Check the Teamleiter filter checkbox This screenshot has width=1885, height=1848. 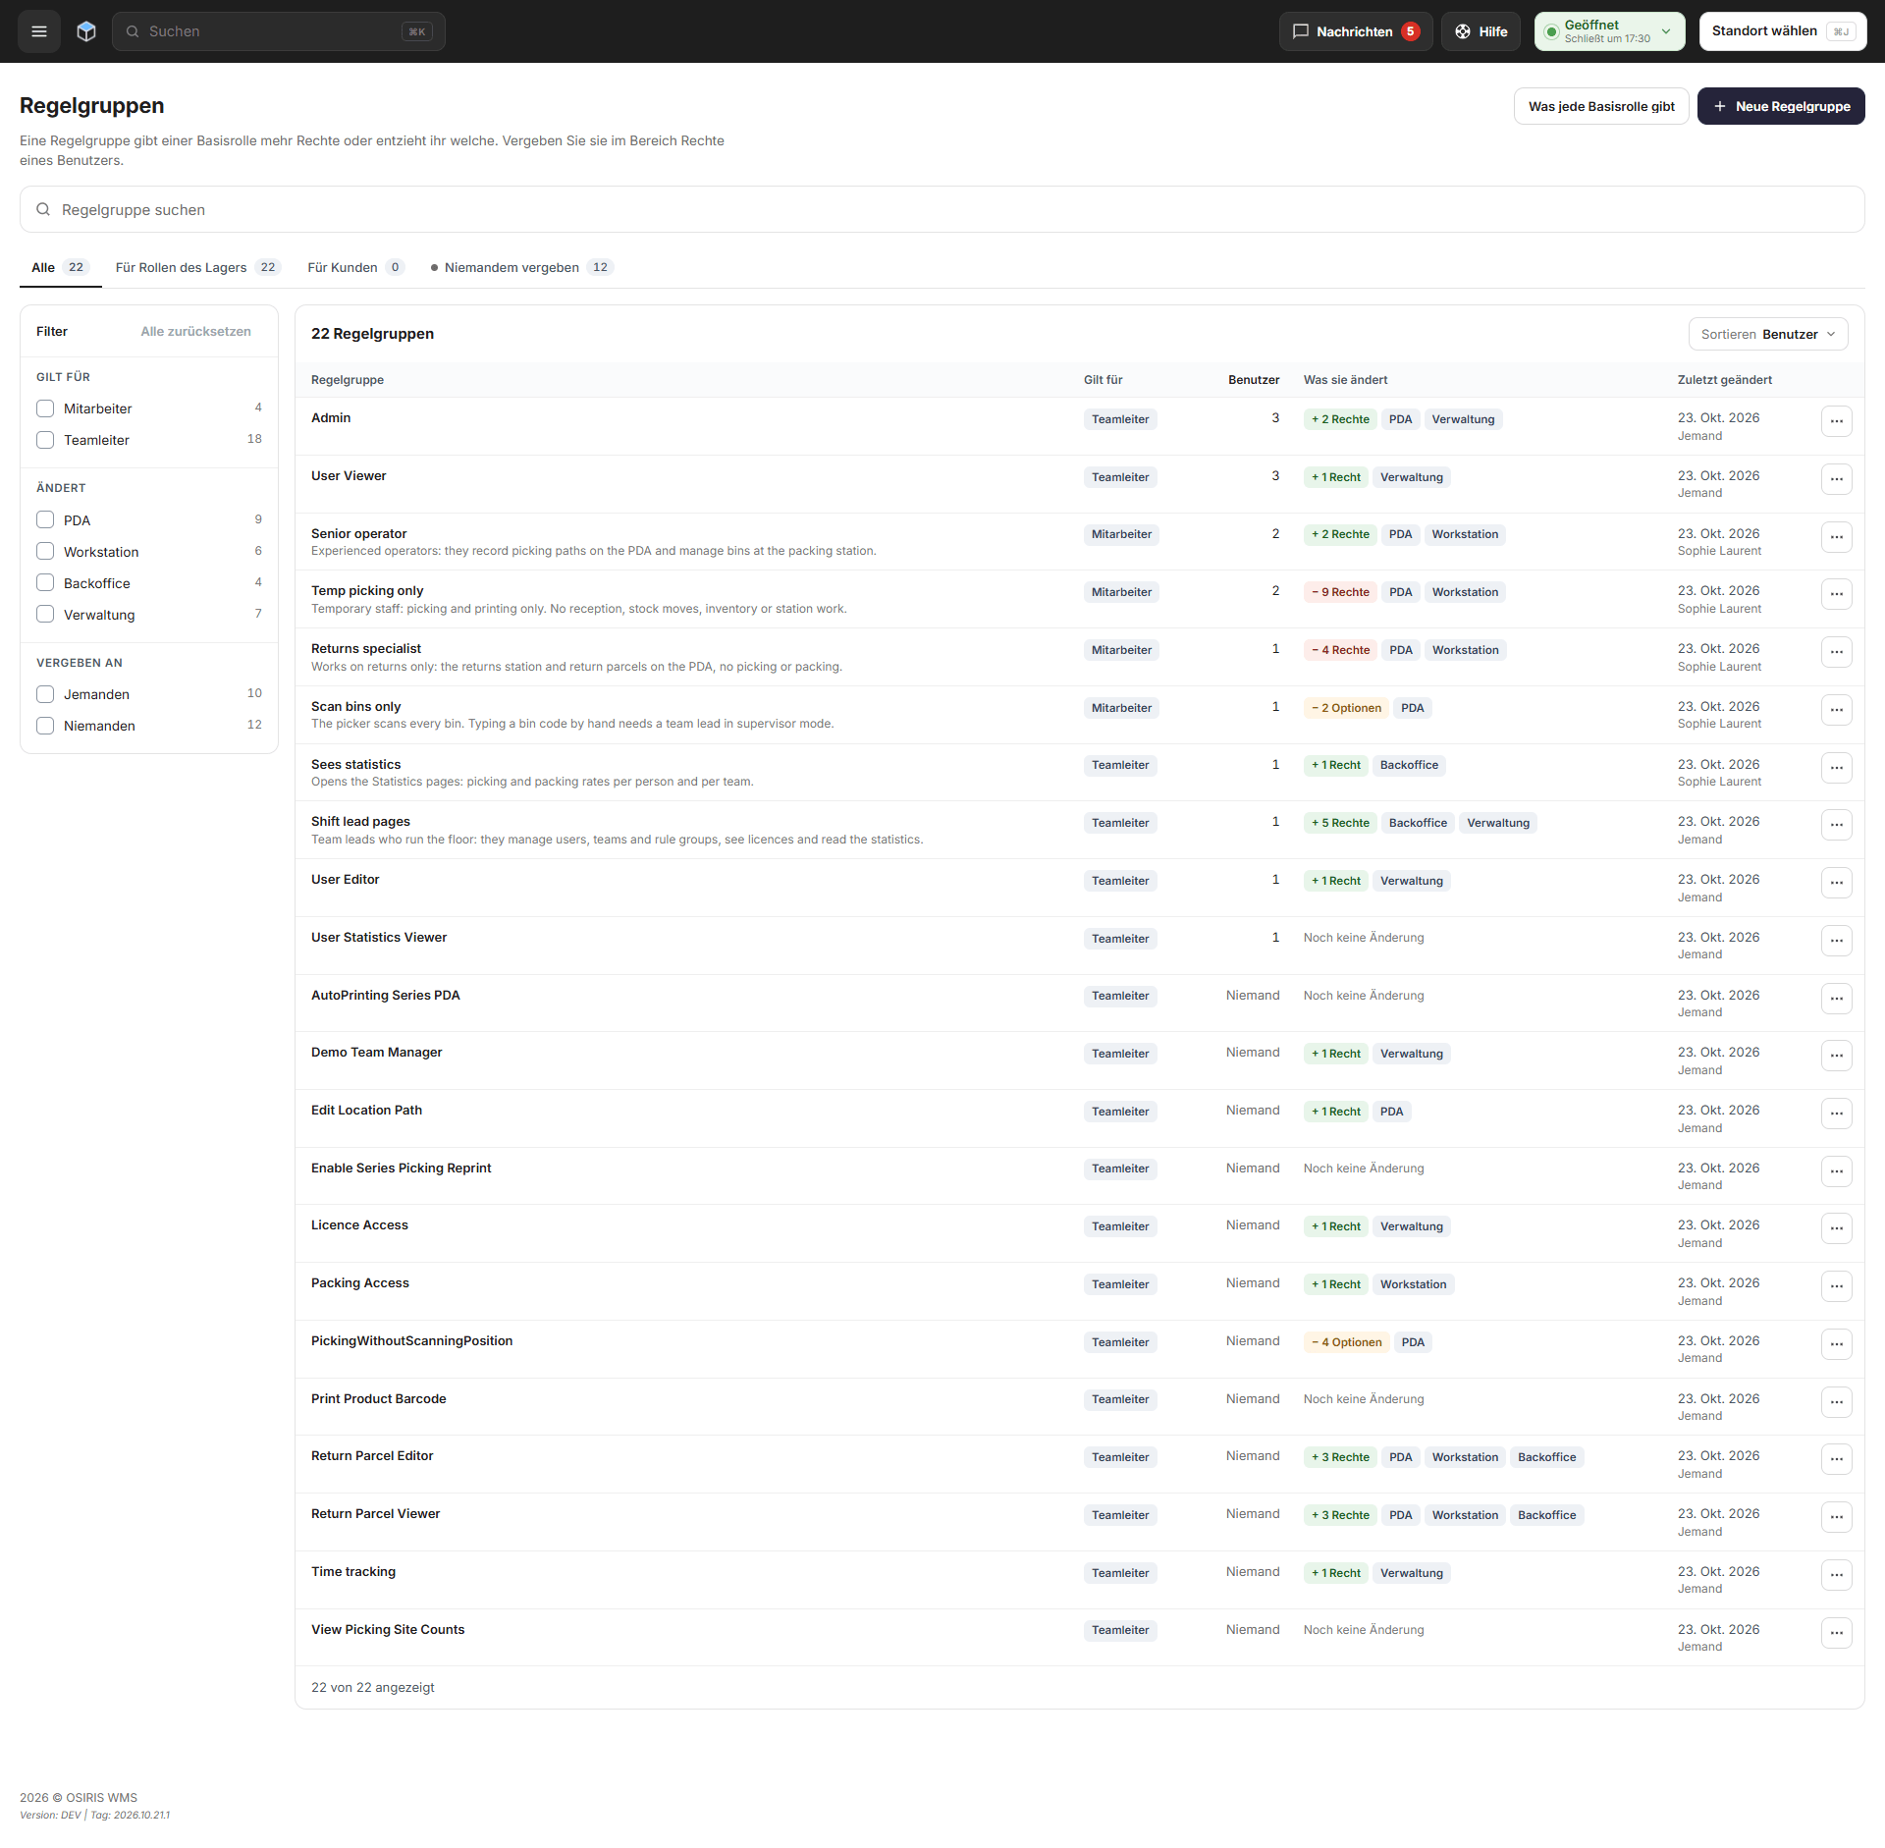click(x=45, y=440)
